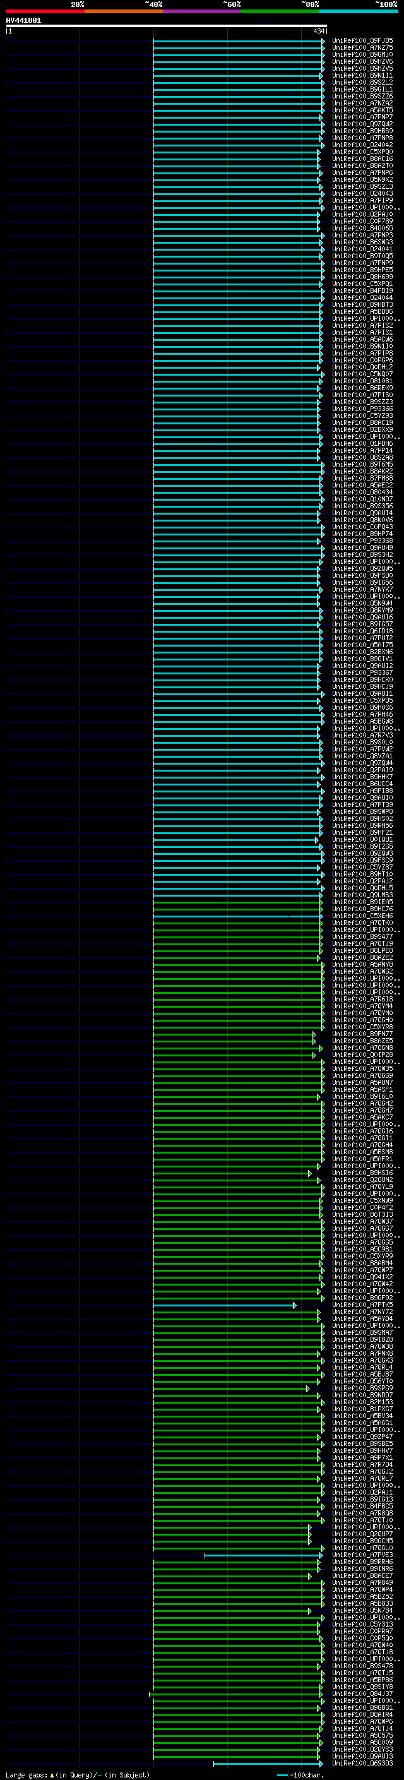
Task: Click the cyan ~100% identity legend segment
Action: (x=359, y=11)
